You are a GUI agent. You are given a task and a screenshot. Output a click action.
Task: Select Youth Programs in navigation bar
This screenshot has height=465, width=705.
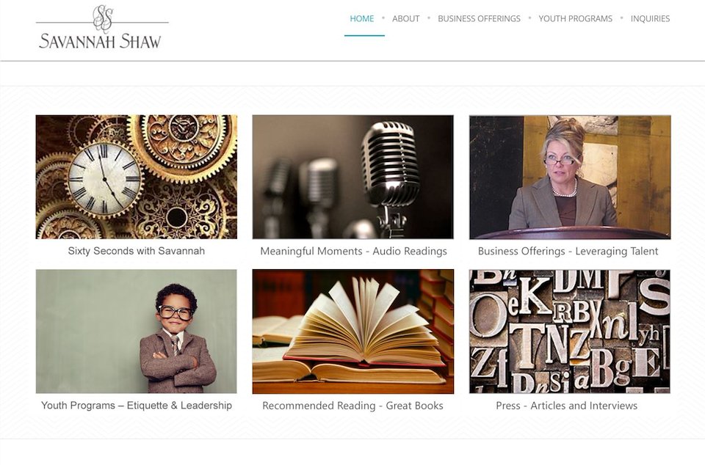[x=575, y=19]
